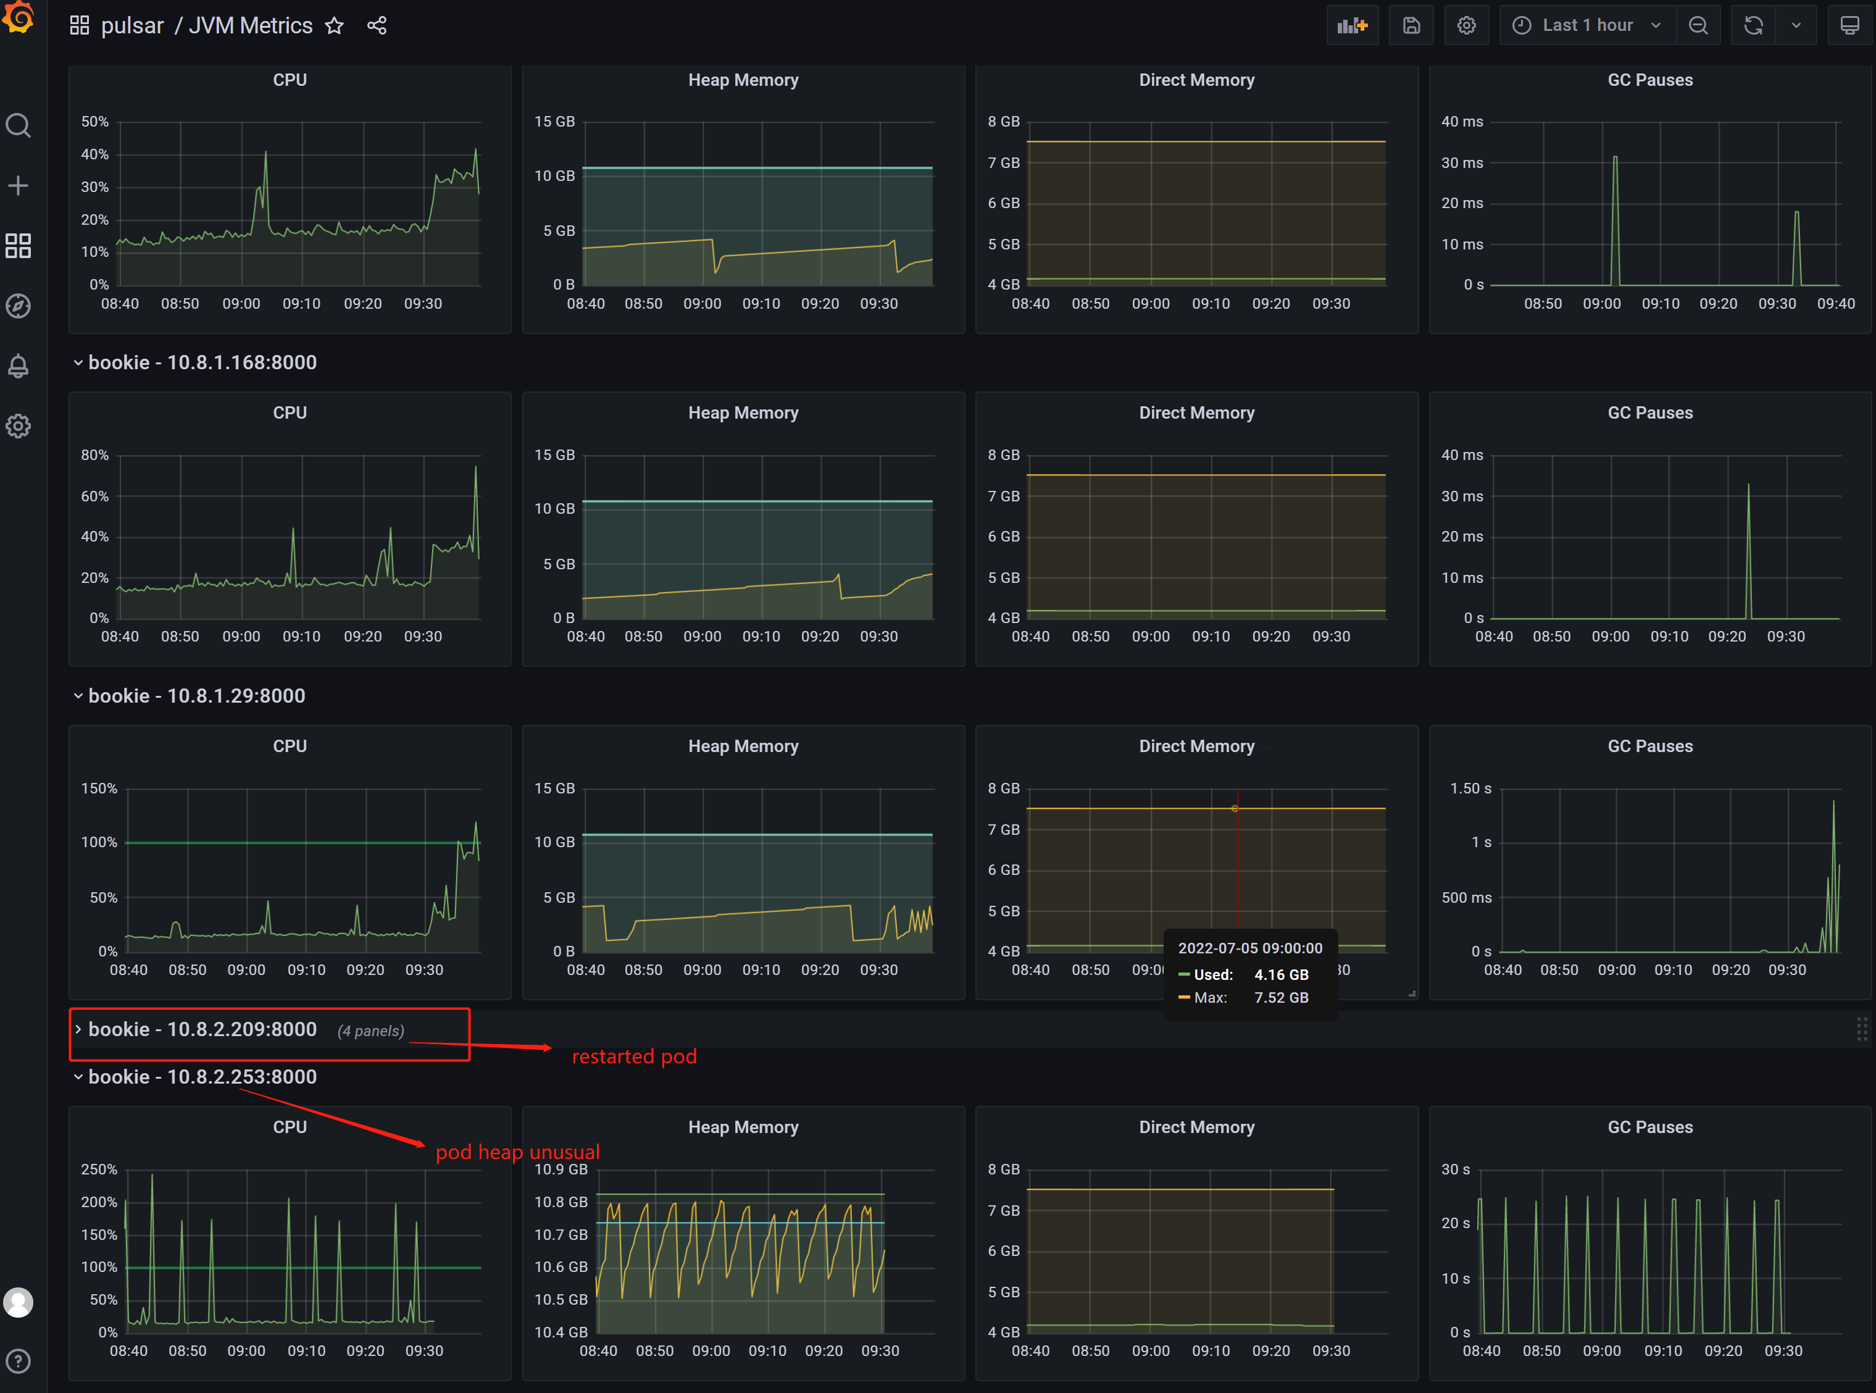Viewport: 1876px width, 1393px height.
Task: Click the refresh dashboard button
Action: pos(1754,25)
